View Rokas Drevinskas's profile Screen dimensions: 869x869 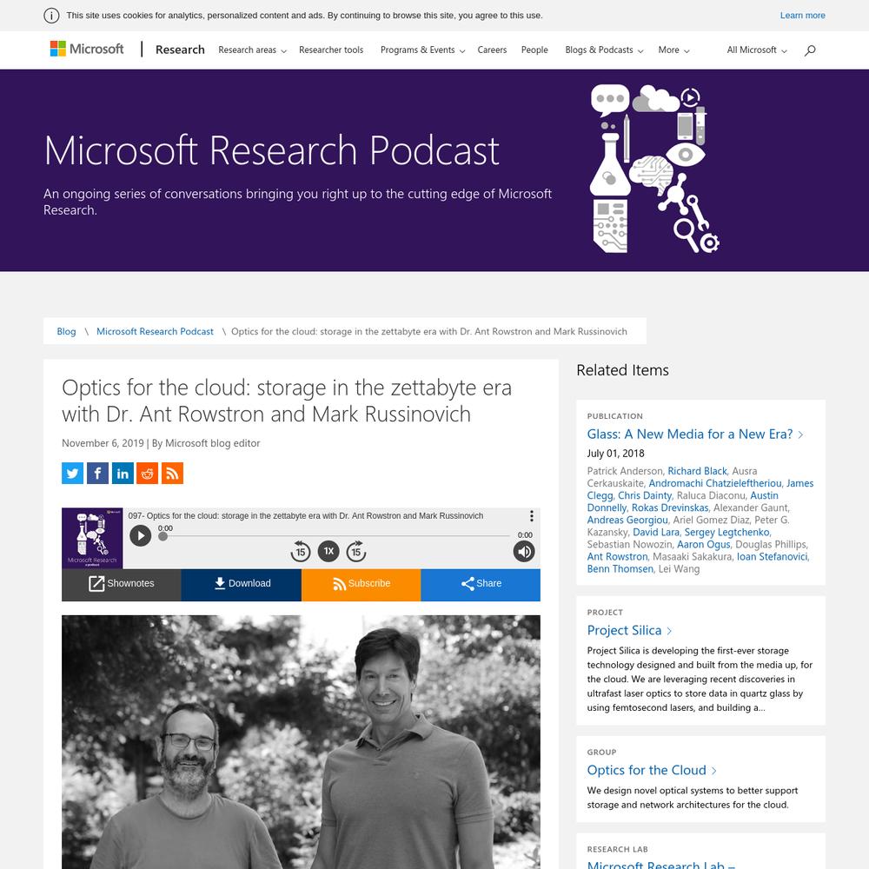click(670, 507)
